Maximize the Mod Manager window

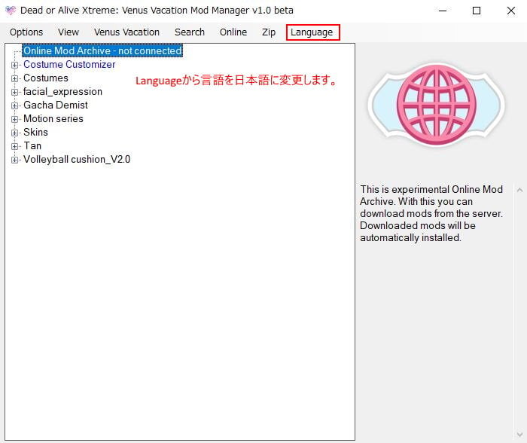click(477, 11)
